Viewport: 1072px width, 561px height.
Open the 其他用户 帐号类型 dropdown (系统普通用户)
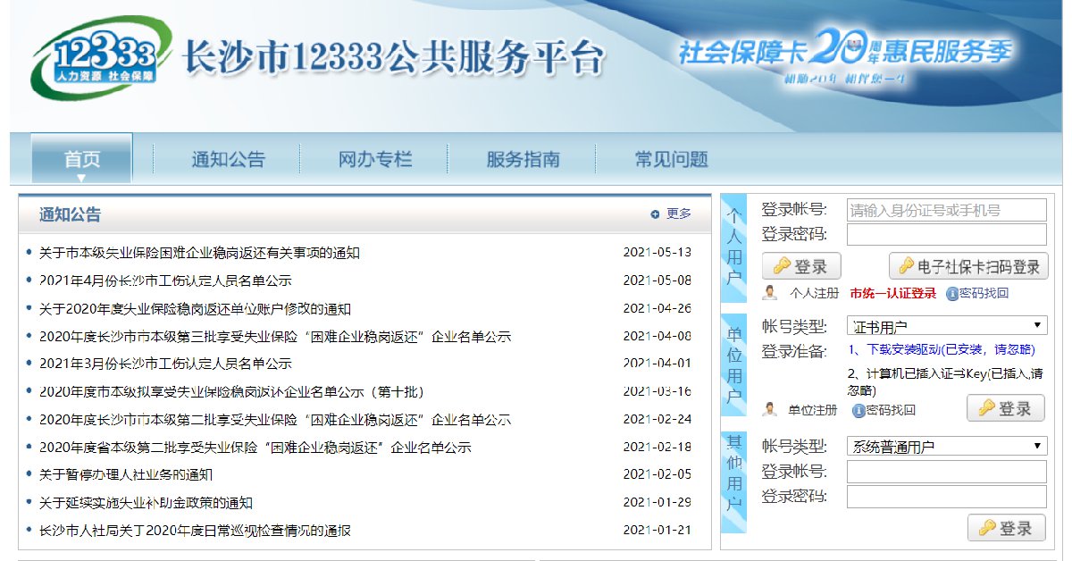946,446
